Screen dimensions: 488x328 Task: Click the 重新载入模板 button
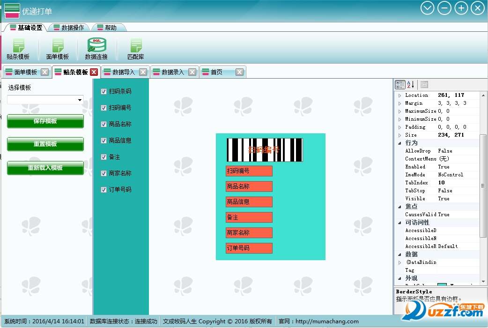tap(45, 168)
